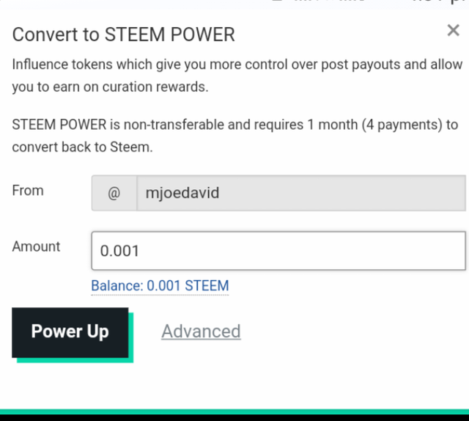Click the Influence tokens description line
This screenshot has height=421, width=469.
(x=234, y=65)
